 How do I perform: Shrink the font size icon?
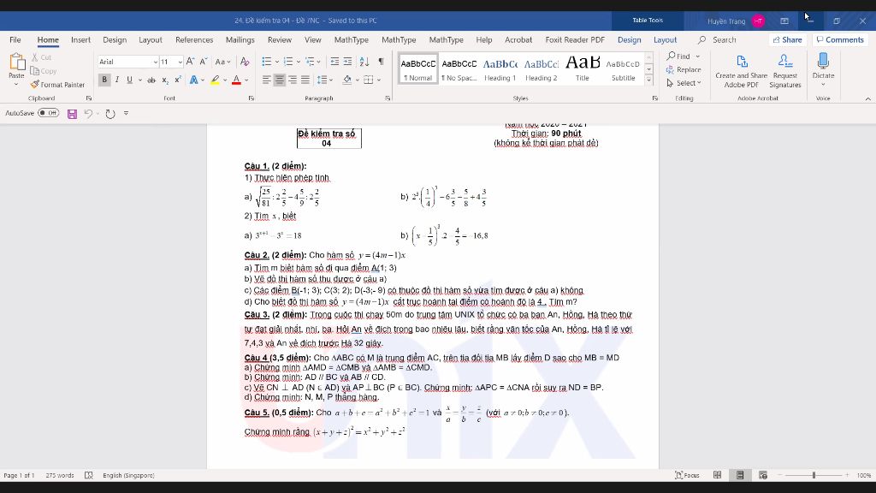[204, 62]
